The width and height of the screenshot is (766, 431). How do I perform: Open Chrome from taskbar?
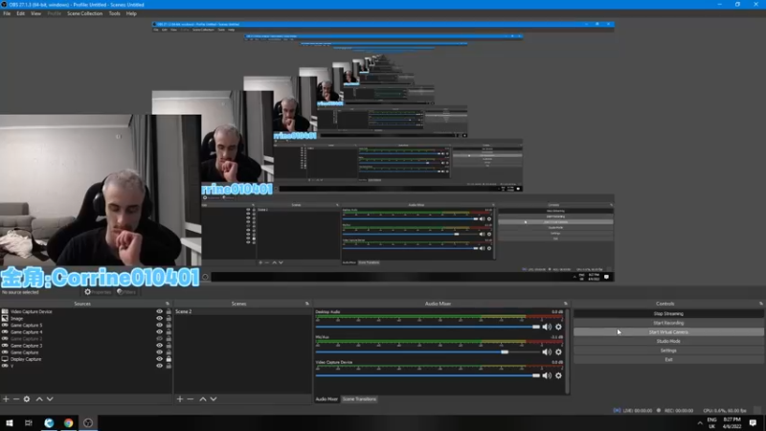pos(68,422)
